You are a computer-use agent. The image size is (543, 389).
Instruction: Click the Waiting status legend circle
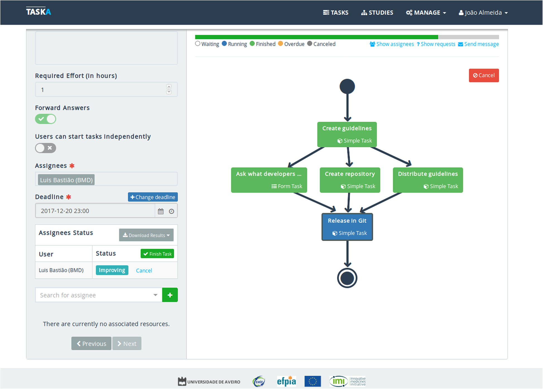point(198,43)
